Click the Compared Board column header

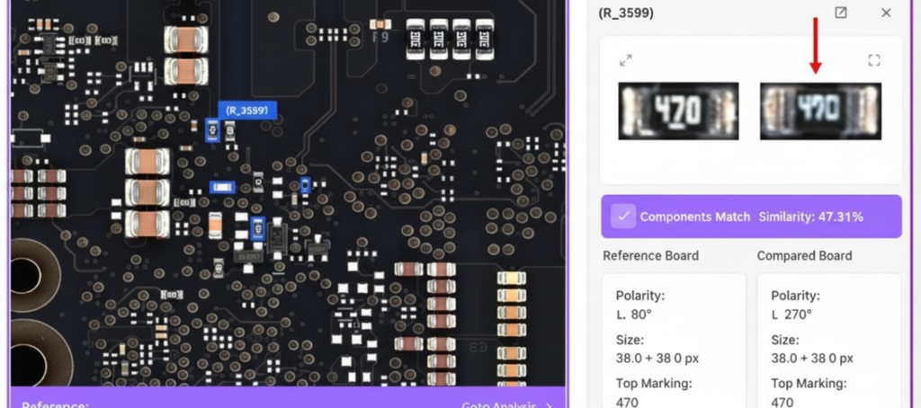pos(804,256)
